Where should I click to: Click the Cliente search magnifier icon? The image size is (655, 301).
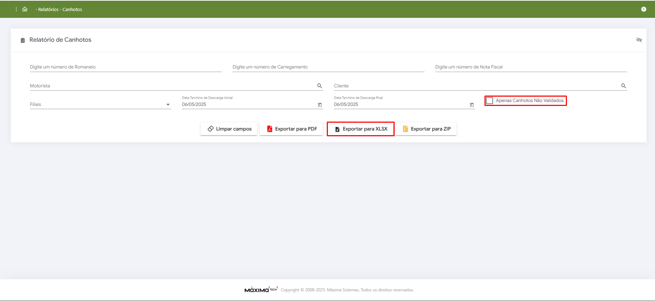point(624,86)
